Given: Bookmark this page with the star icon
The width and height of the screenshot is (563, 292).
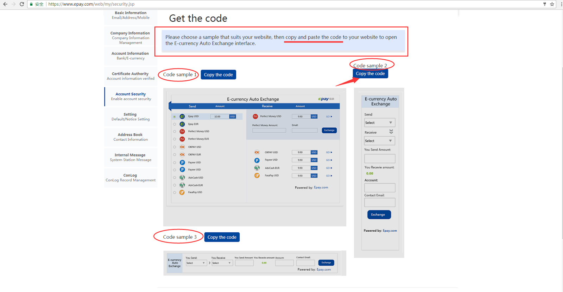Looking at the screenshot, I should [x=552, y=4].
